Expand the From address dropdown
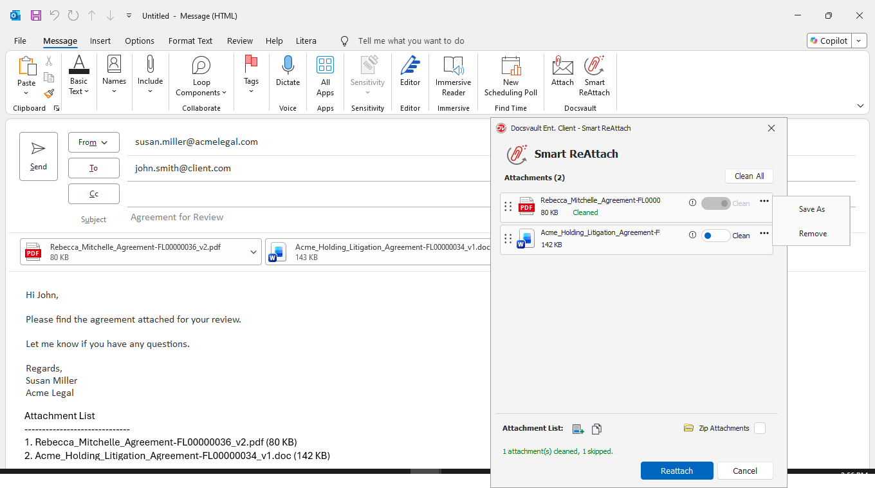The width and height of the screenshot is (875, 488). (94, 142)
